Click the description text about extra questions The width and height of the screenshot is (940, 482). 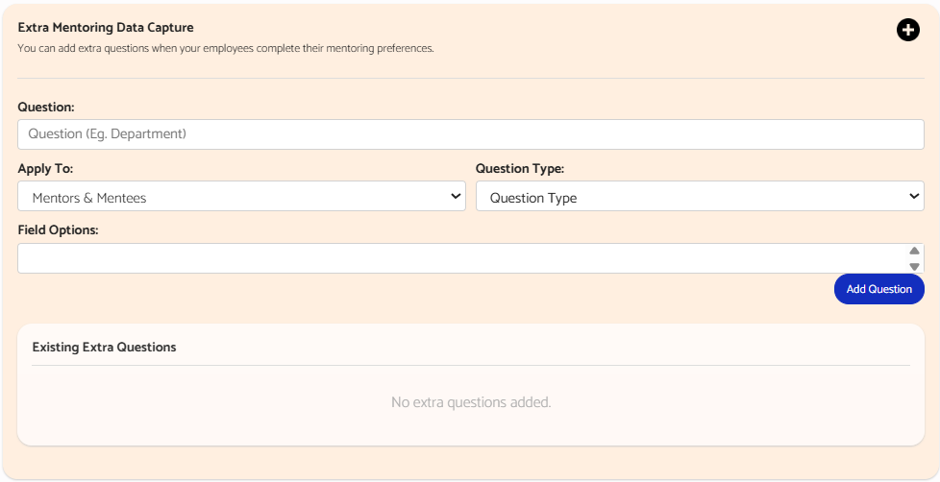[226, 49]
